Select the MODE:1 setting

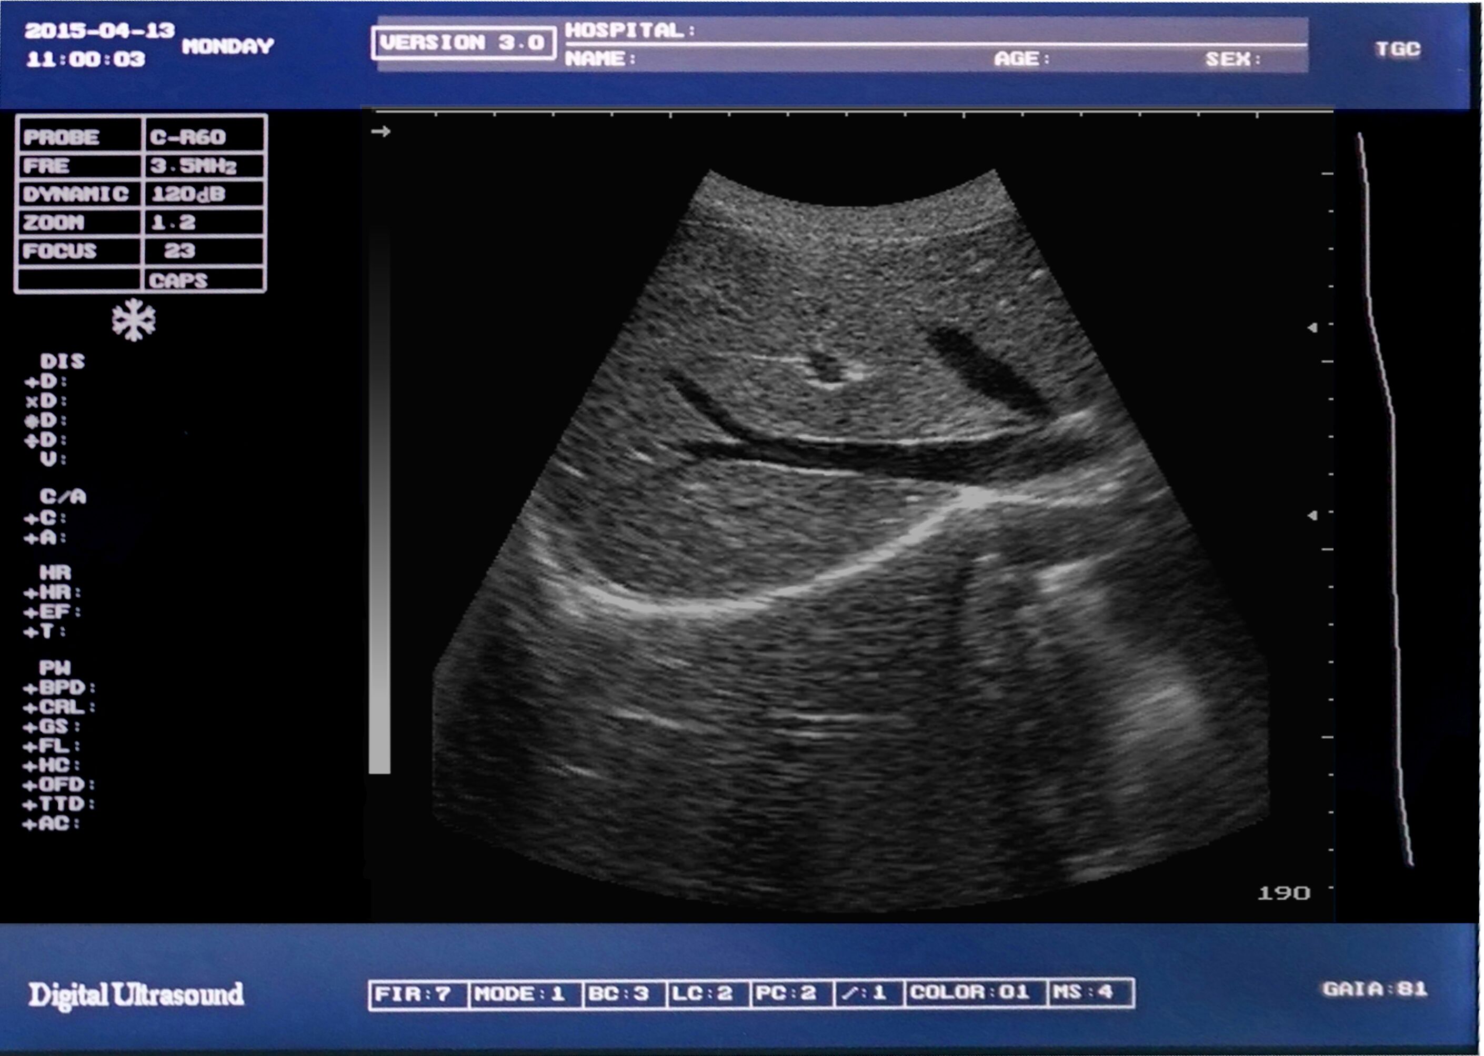click(525, 993)
